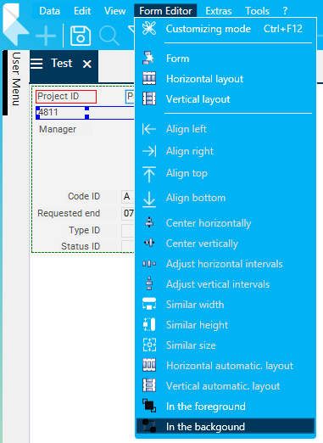
Task: Open the Extras menu
Action: 219,11
